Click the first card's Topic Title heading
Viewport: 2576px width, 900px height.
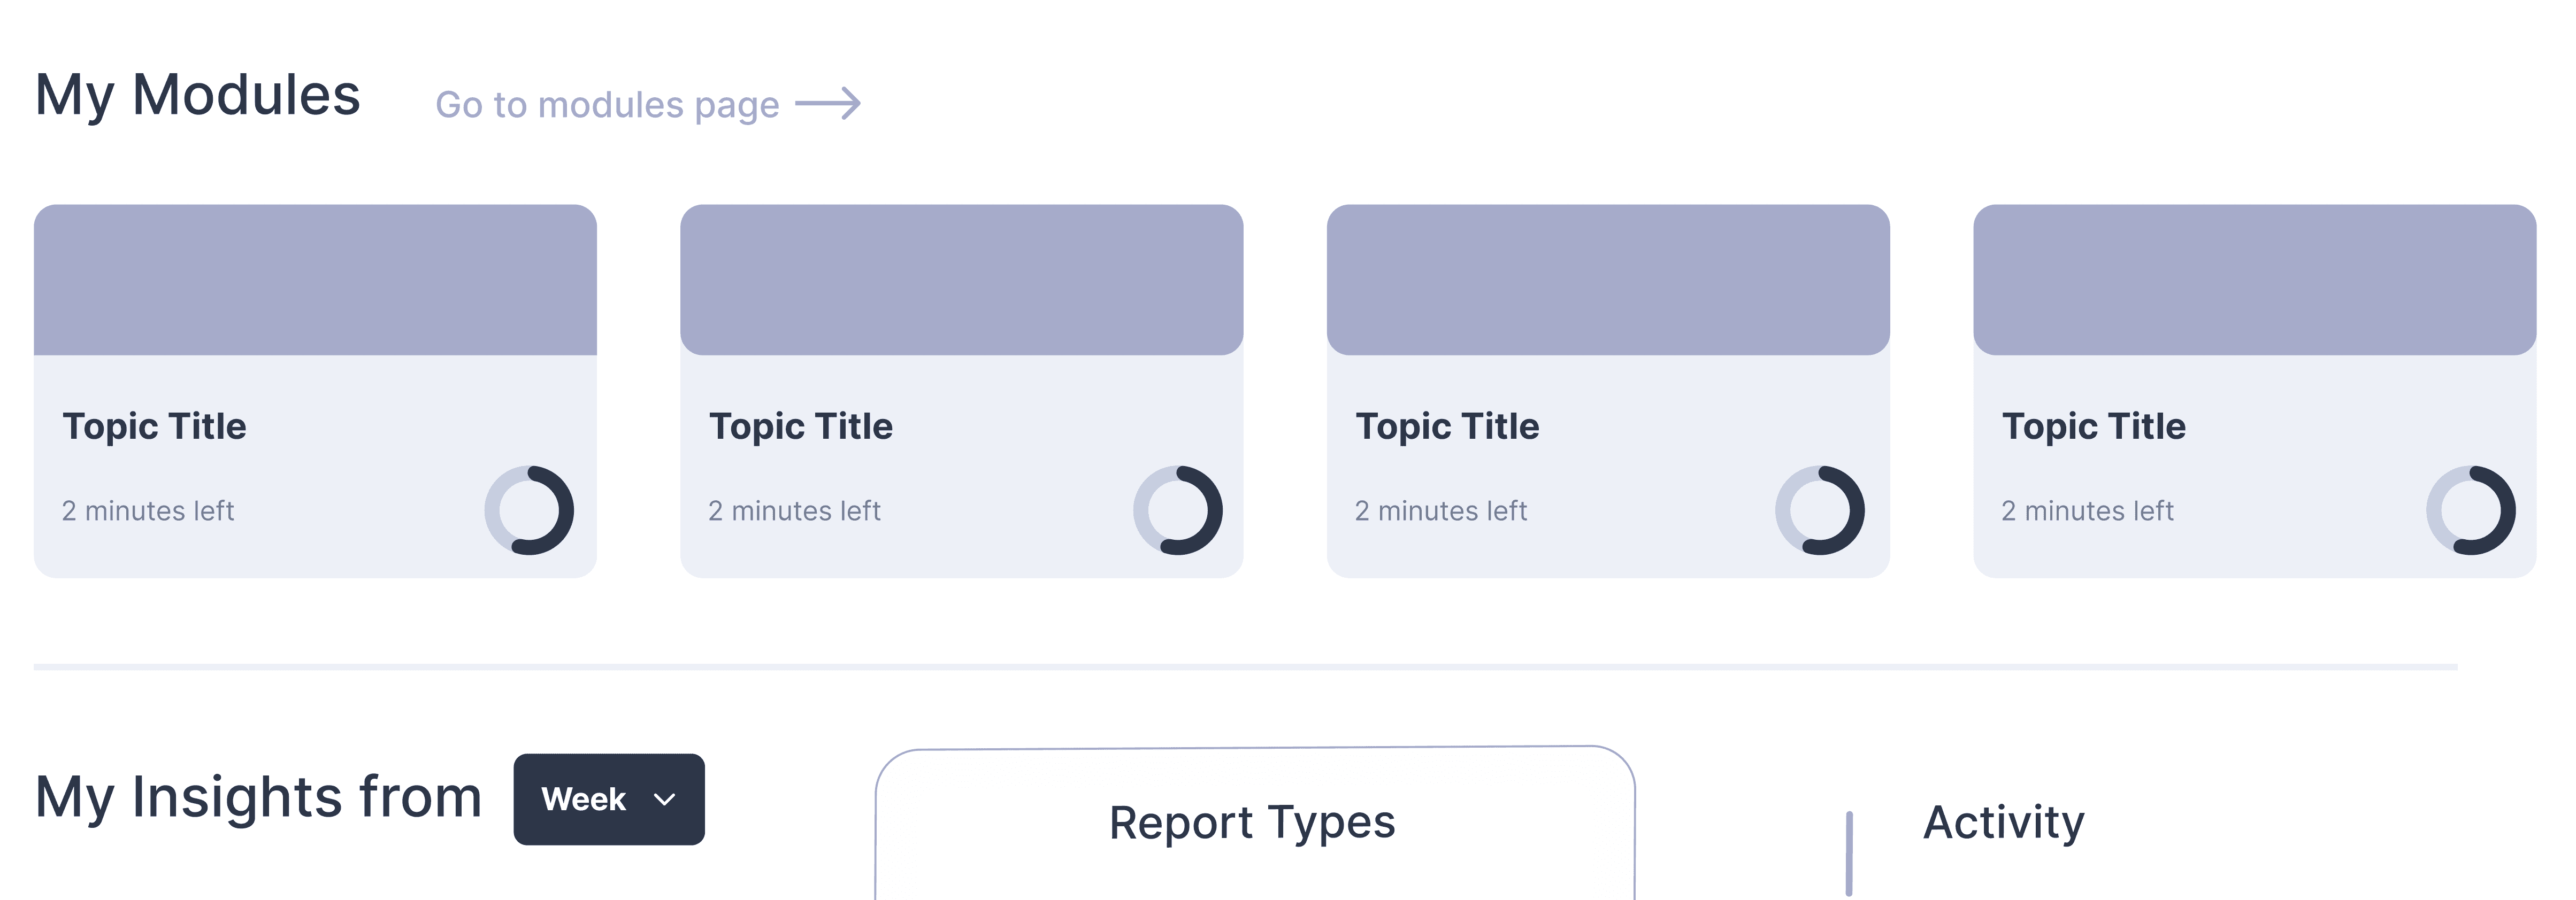[x=154, y=426]
